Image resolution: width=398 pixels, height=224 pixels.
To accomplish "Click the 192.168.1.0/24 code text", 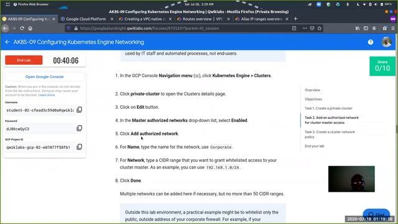I will (x=223, y=167).
